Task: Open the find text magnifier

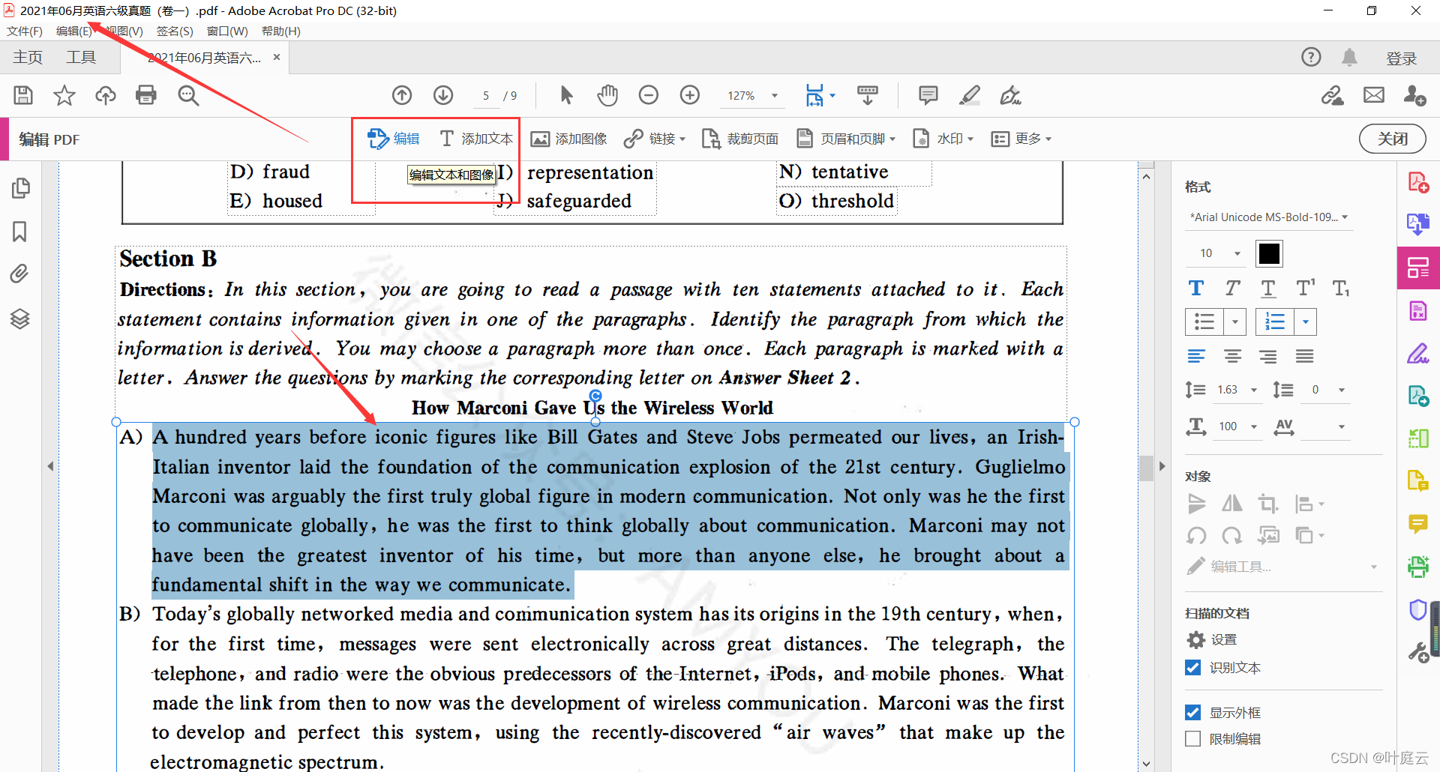Action: point(188,95)
